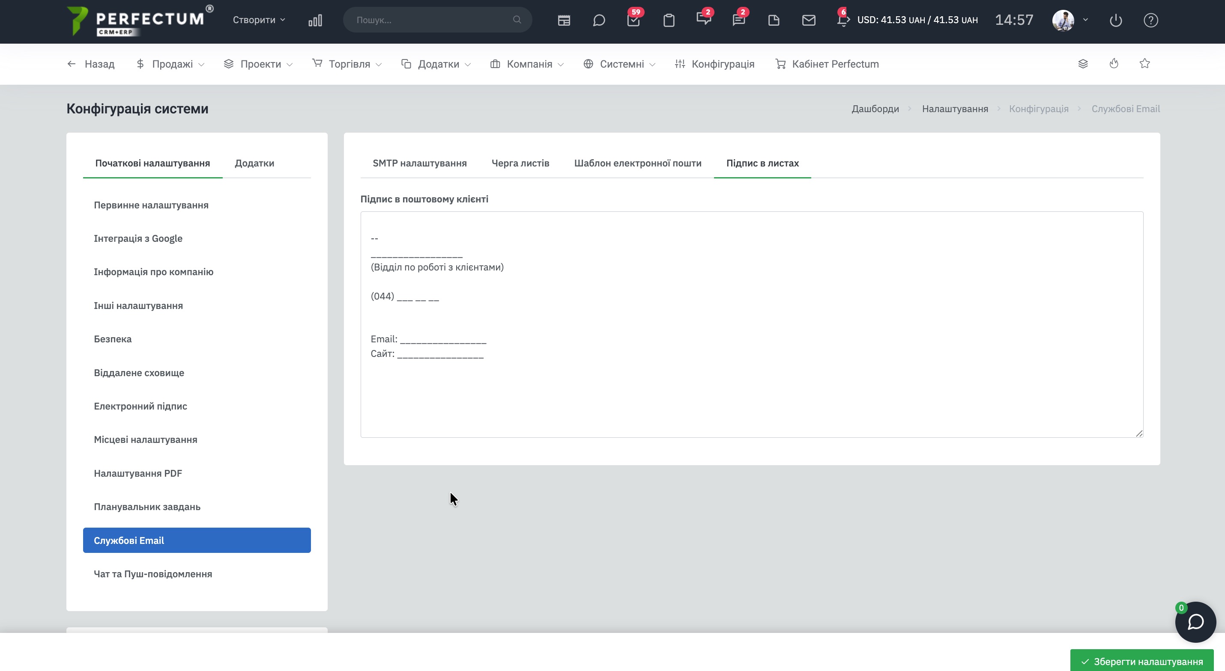The width and height of the screenshot is (1225, 671).
Task: Open the floating chat widget button
Action: [x=1195, y=622]
